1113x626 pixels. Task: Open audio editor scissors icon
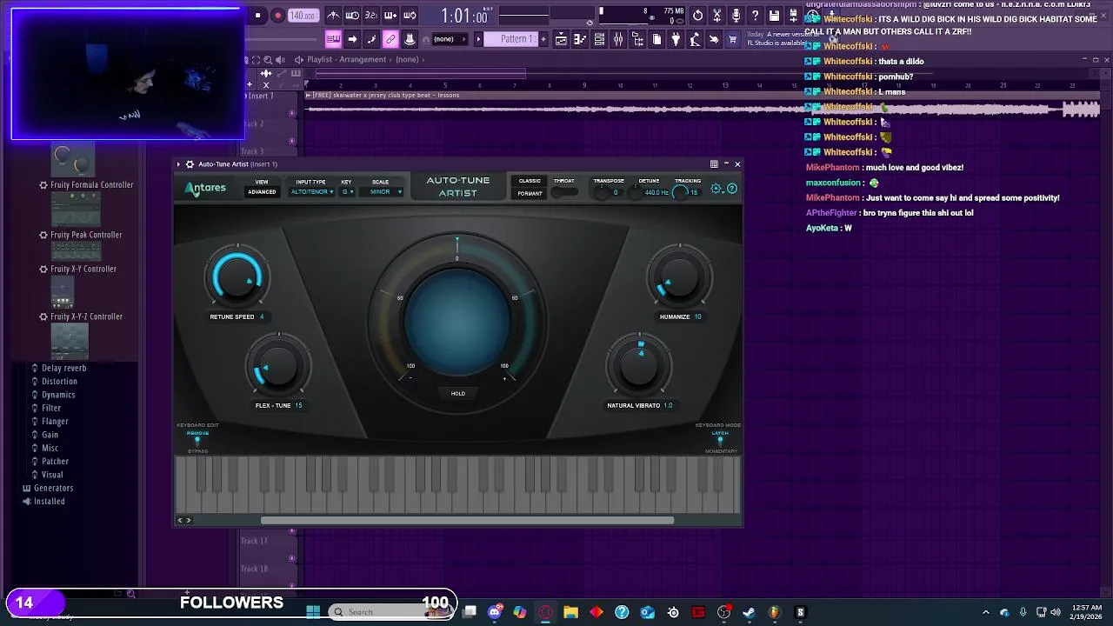(716, 16)
